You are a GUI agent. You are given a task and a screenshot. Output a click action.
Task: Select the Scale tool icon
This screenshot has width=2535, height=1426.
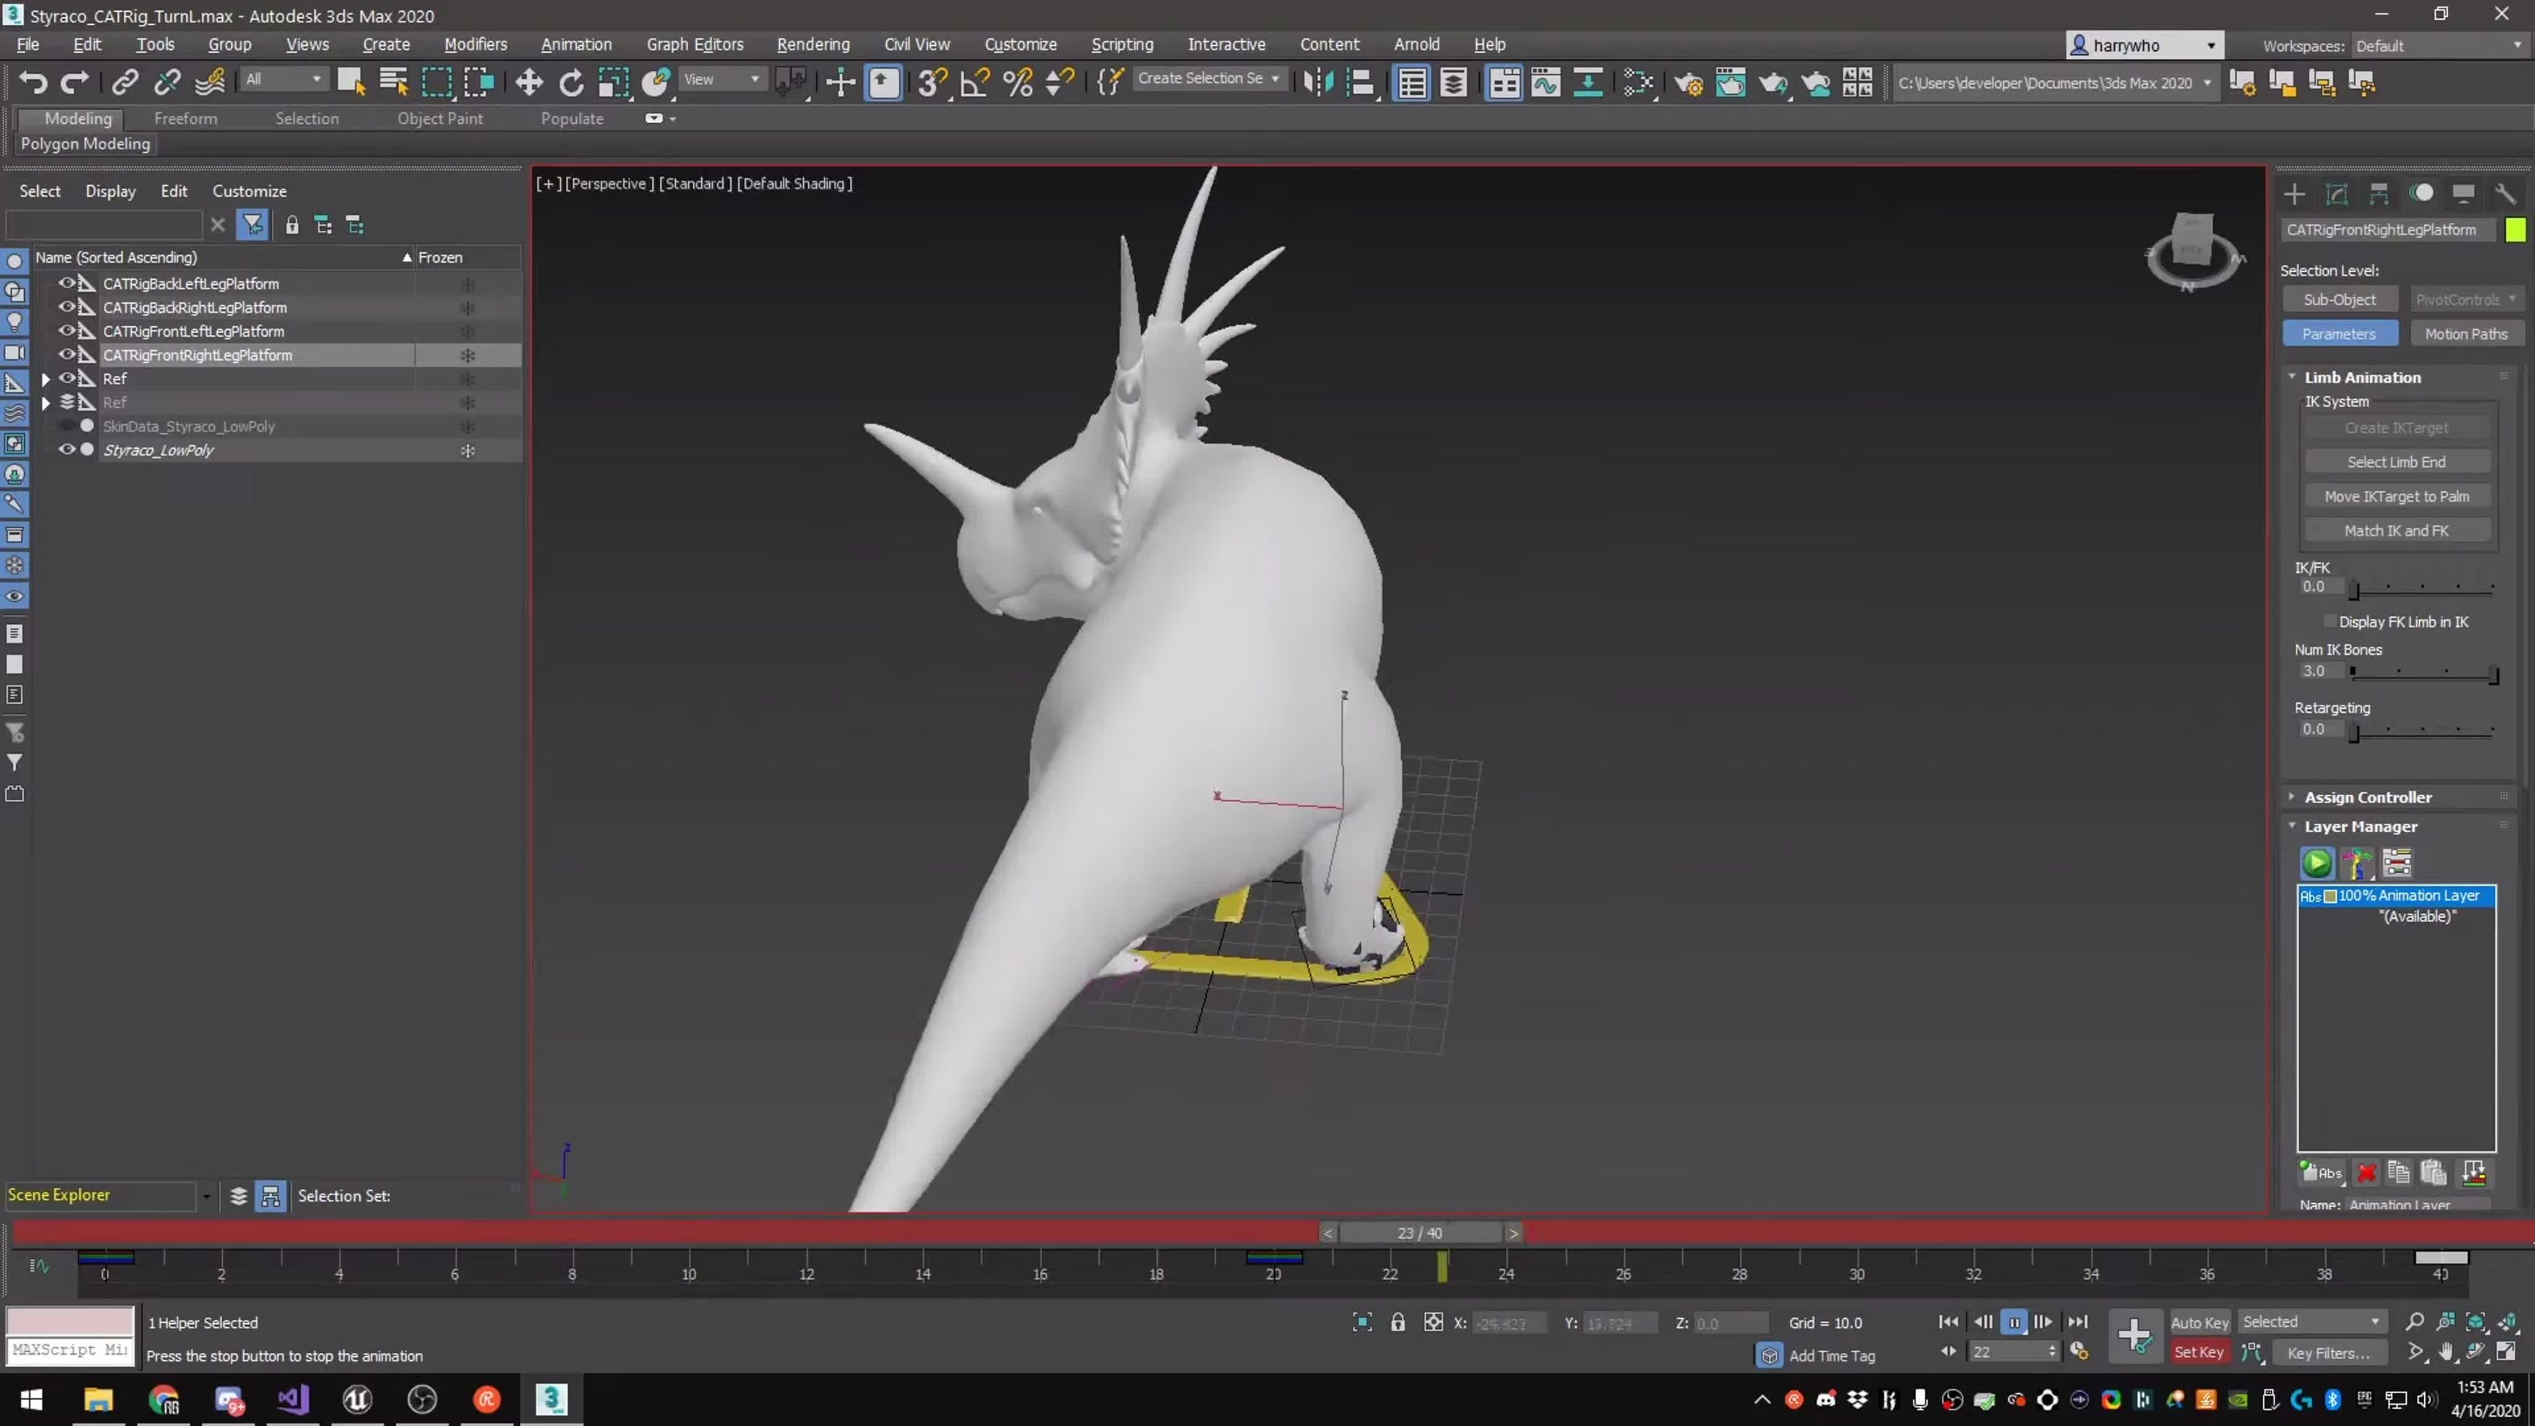click(613, 83)
